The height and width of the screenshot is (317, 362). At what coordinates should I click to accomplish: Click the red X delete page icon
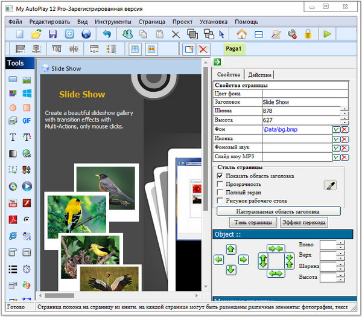point(203,50)
